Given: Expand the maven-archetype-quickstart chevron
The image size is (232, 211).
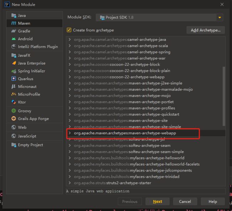Looking at the screenshot, I should coord(70,114).
